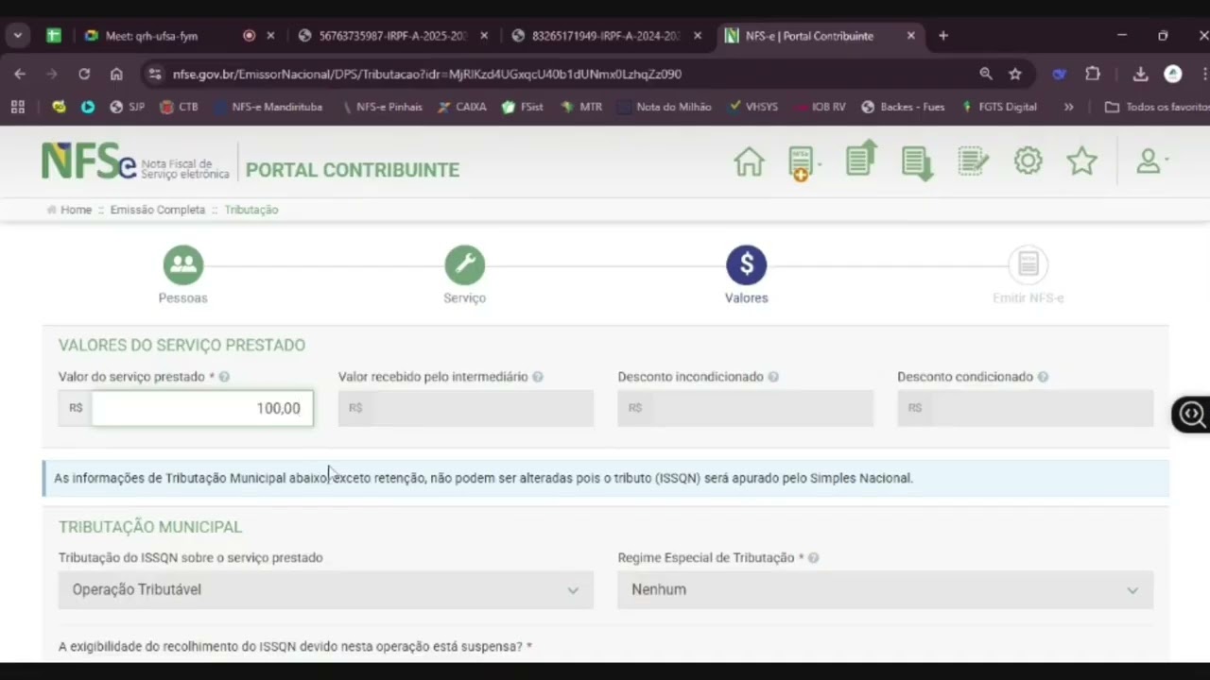Bookmark this page with the star icon
The image size is (1210, 680).
(1015, 74)
